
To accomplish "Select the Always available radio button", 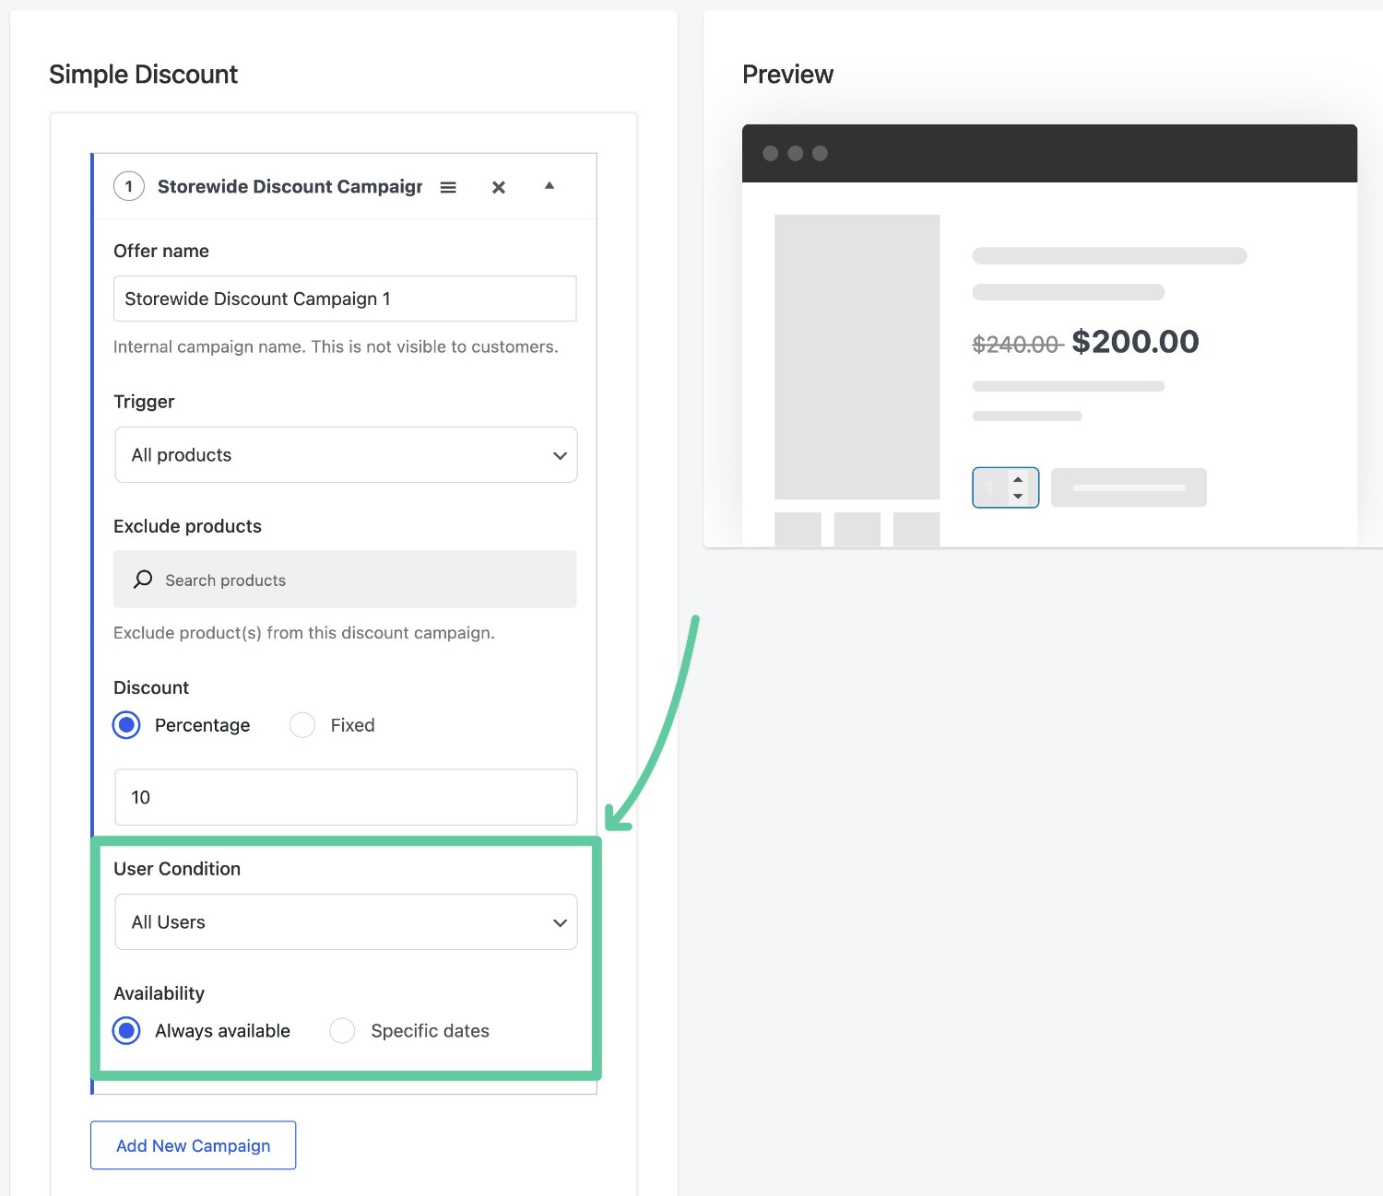I will (x=127, y=1030).
